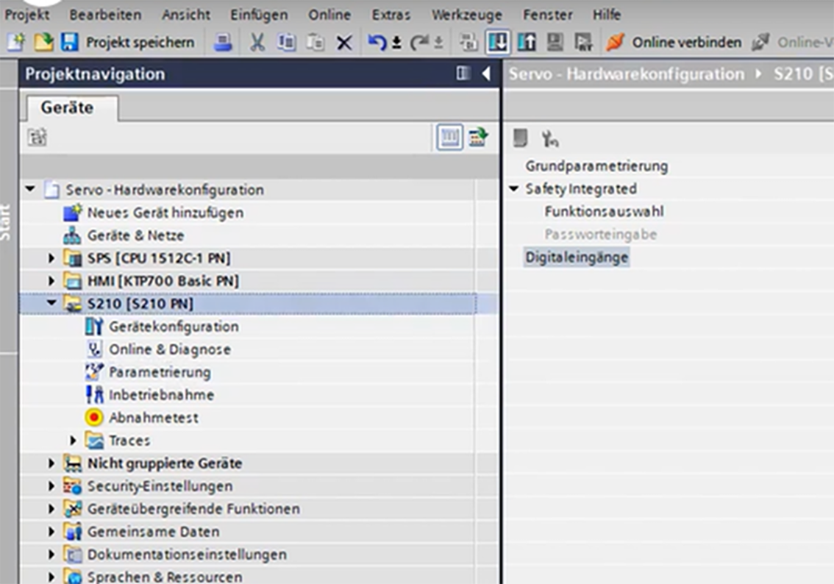Viewport: 834px width, 584px height.
Task: Collapse the Safety Integrated section
Action: coord(514,188)
